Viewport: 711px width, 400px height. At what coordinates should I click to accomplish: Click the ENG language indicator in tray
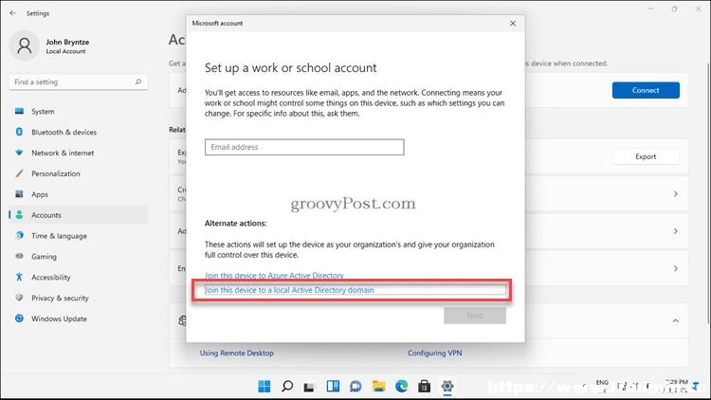tap(602, 383)
